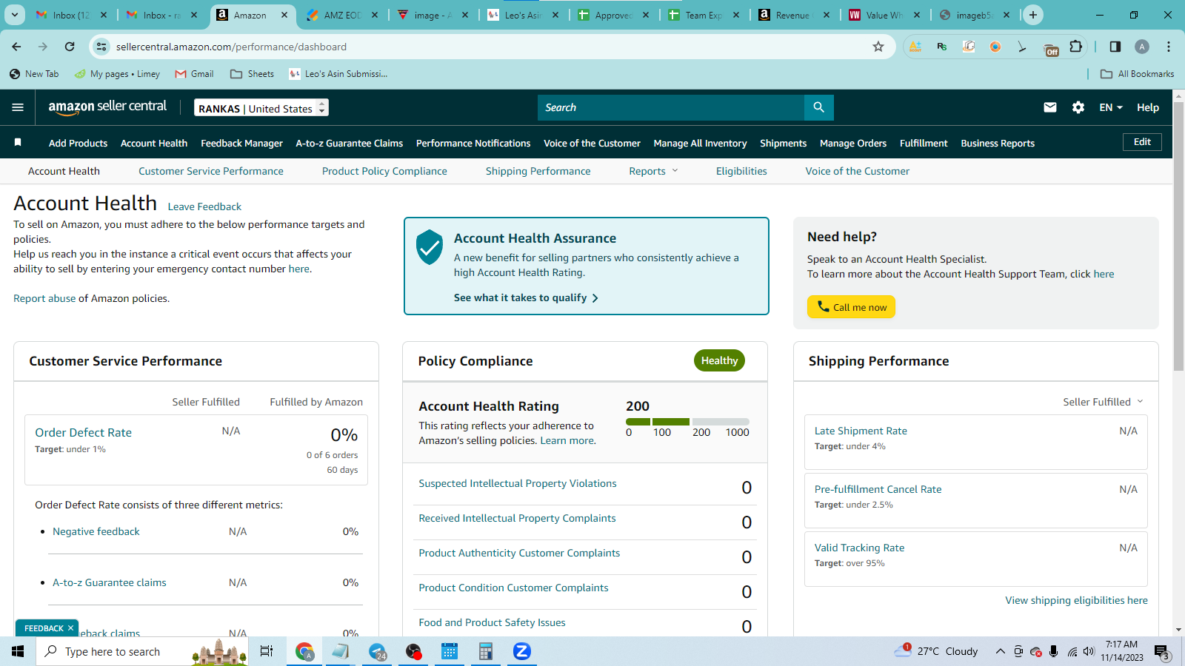The width and height of the screenshot is (1185, 666).
Task: Open the Seller Central settings gear
Action: pos(1078,107)
